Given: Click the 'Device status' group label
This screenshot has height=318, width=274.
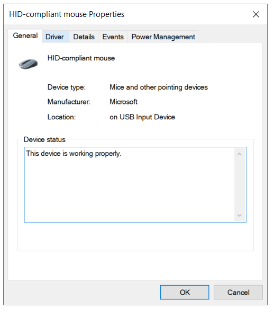Looking at the screenshot, I should [44, 139].
